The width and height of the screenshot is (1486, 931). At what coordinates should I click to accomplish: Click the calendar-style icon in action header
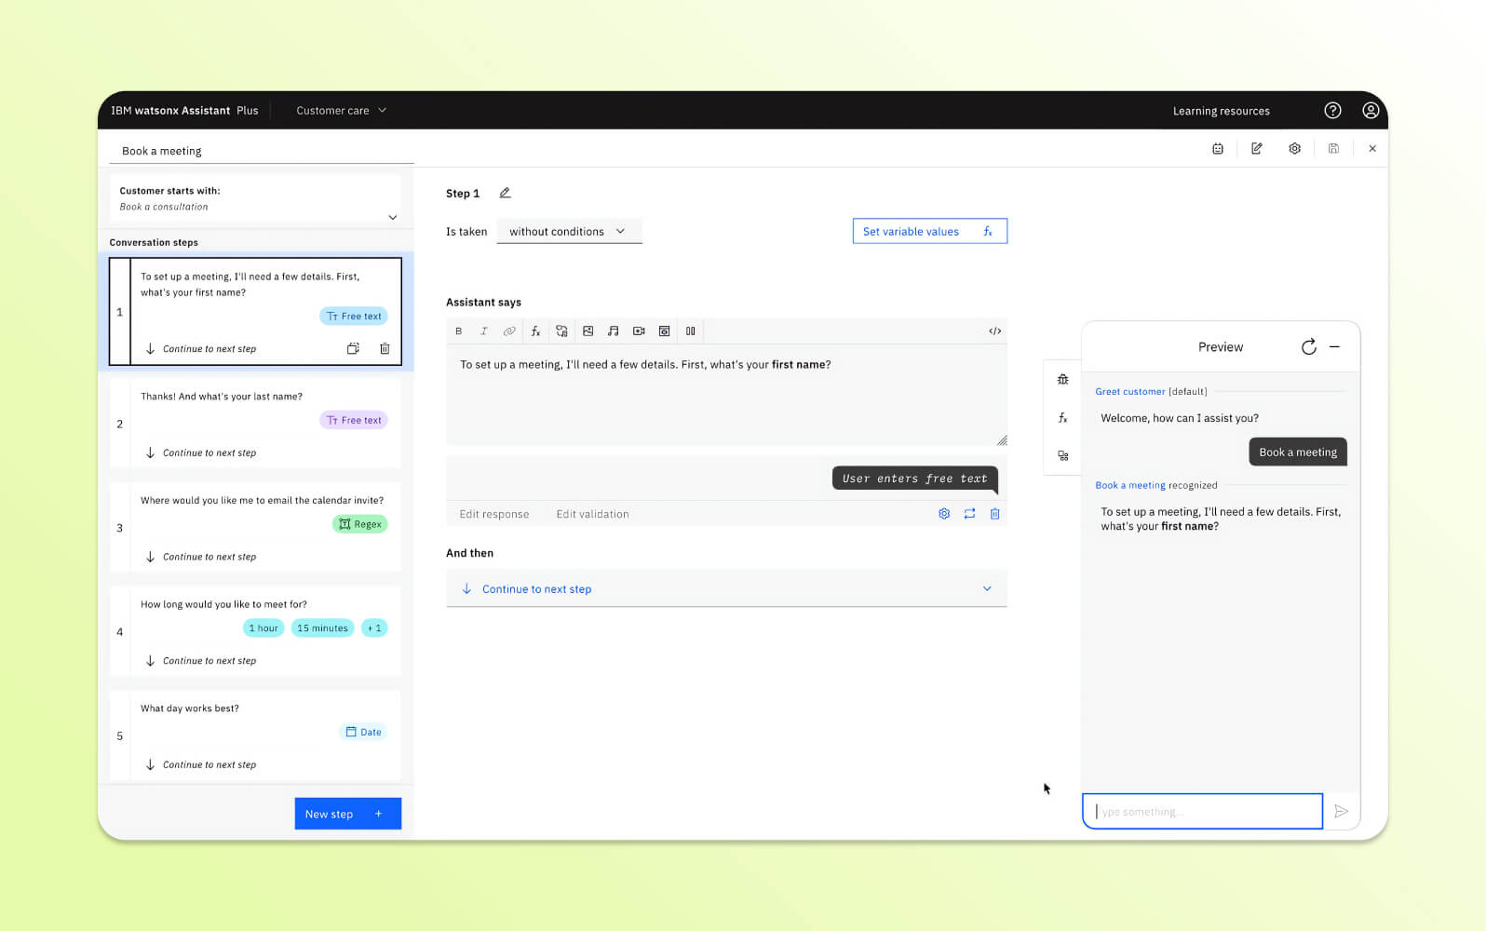click(1217, 148)
